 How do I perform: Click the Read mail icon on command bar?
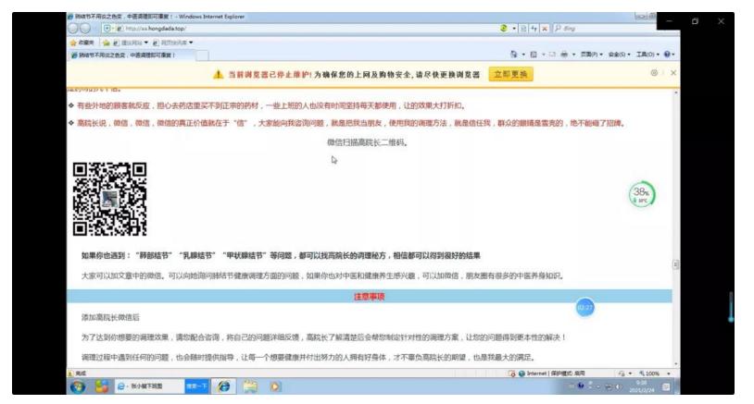pyautogui.click(x=552, y=55)
